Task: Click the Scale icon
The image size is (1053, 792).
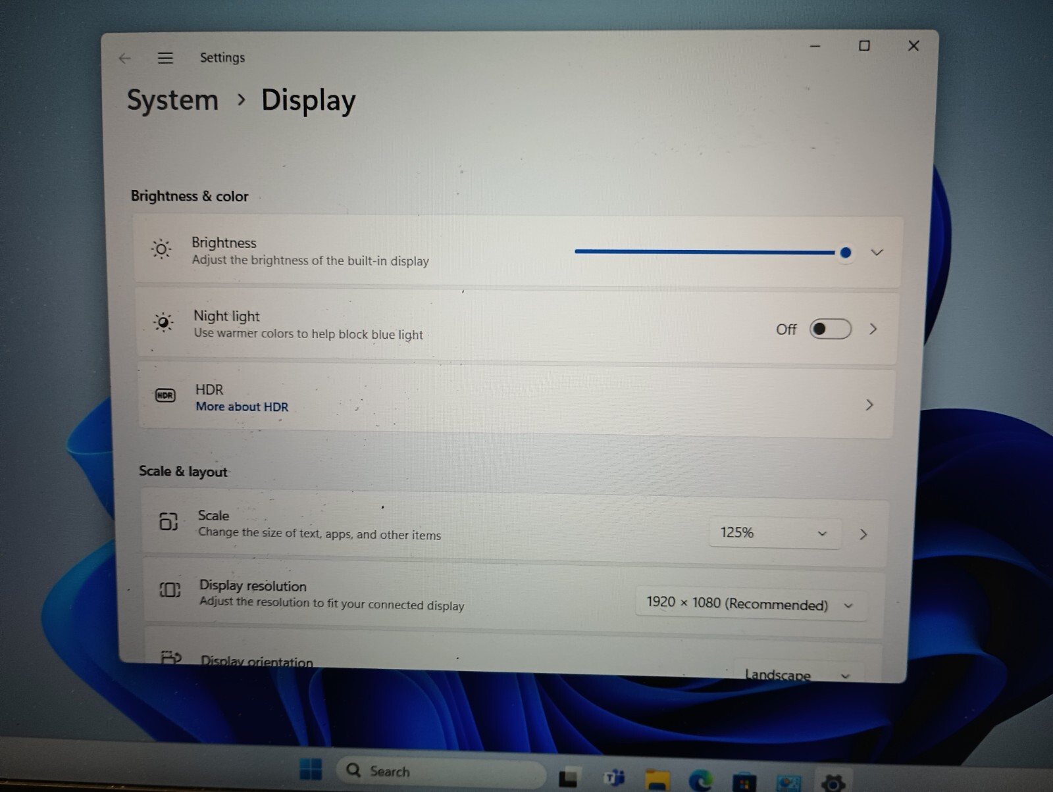Action: 168,522
